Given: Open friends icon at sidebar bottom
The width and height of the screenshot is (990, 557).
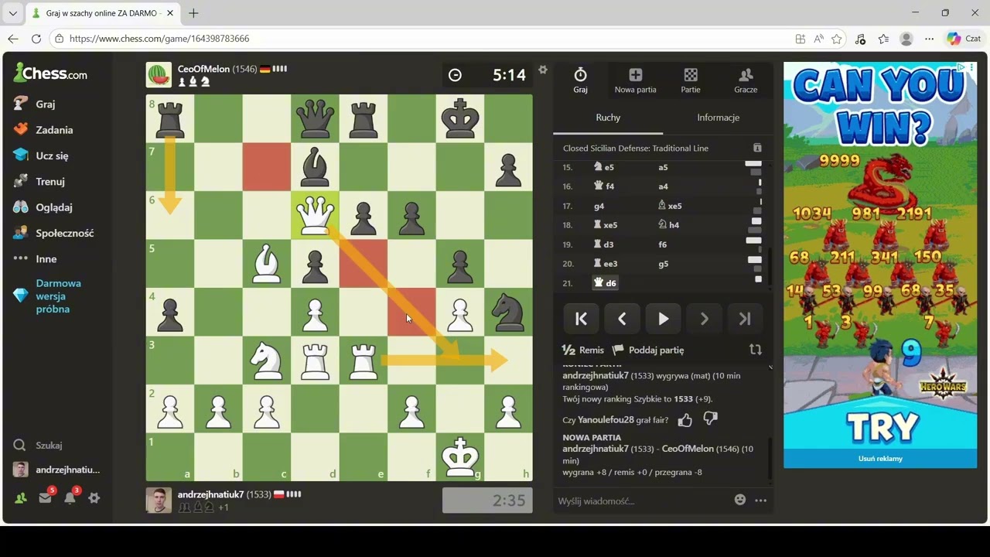Looking at the screenshot, I should (x=21, y=498).
